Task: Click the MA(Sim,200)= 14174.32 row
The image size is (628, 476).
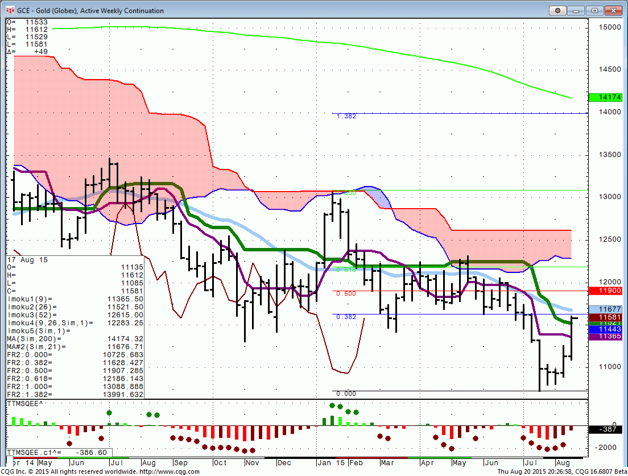Action: tap(75, 339)
